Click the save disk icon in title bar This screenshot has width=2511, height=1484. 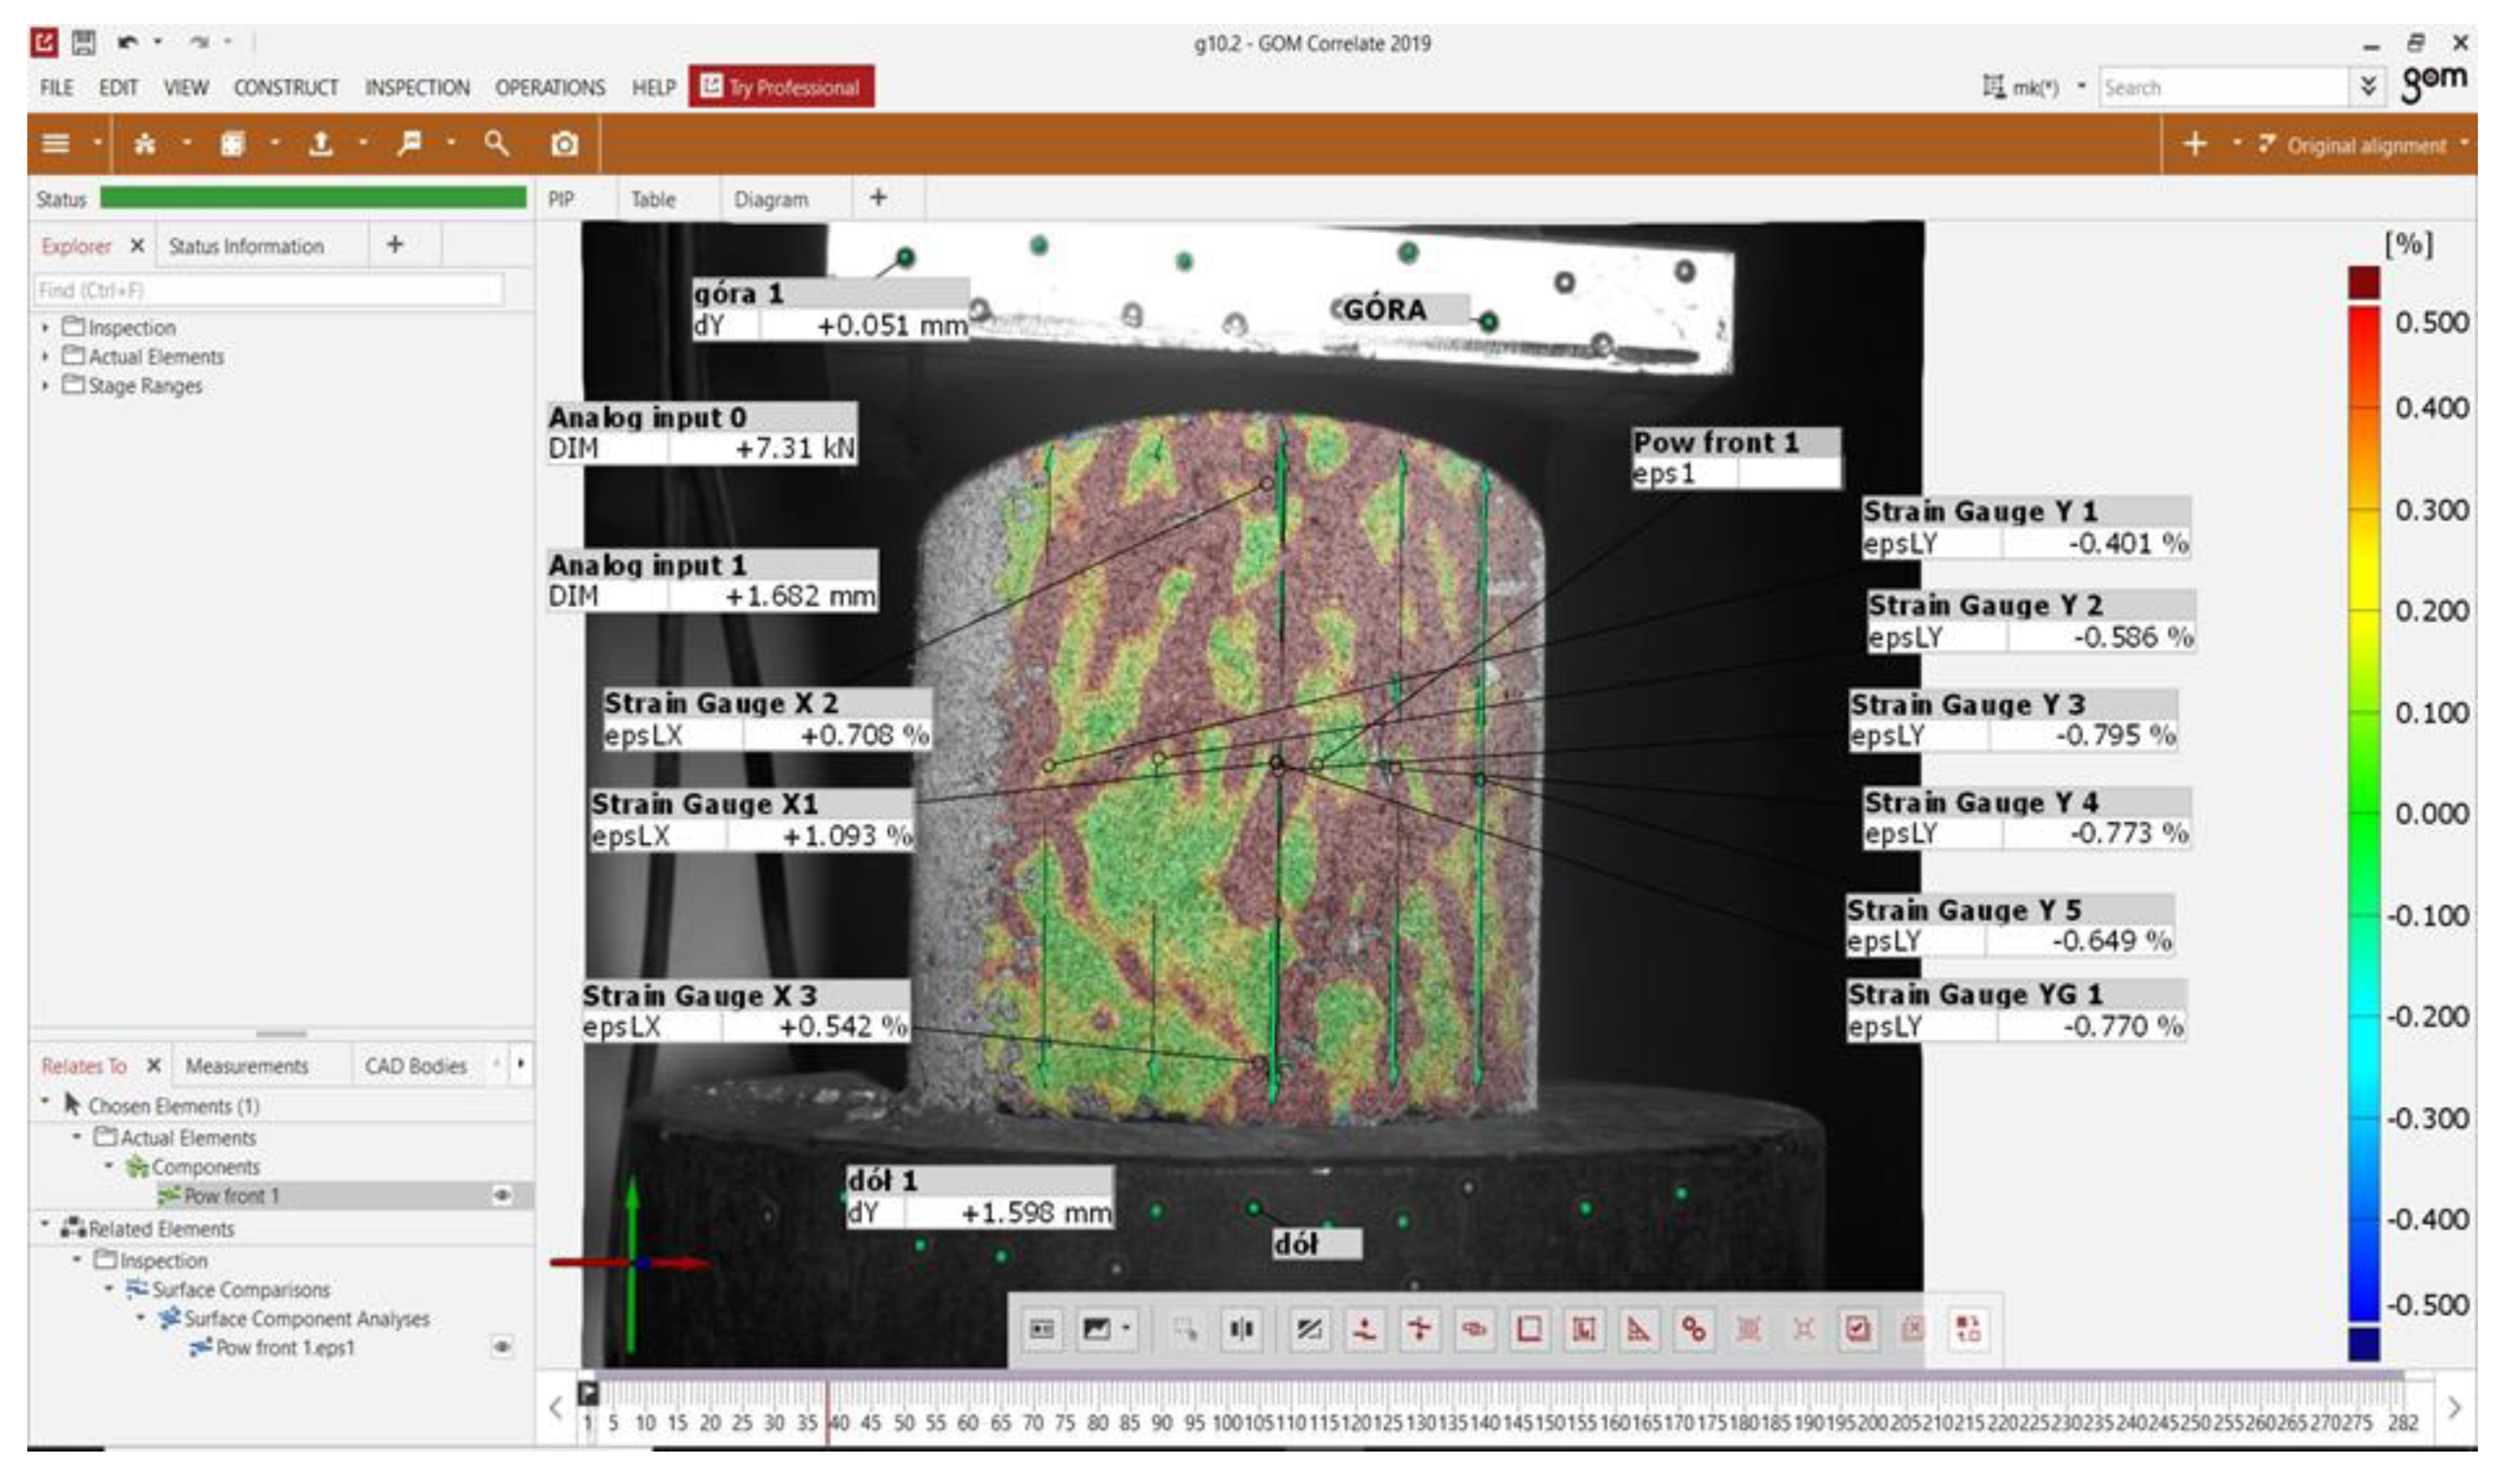point(84,42)
